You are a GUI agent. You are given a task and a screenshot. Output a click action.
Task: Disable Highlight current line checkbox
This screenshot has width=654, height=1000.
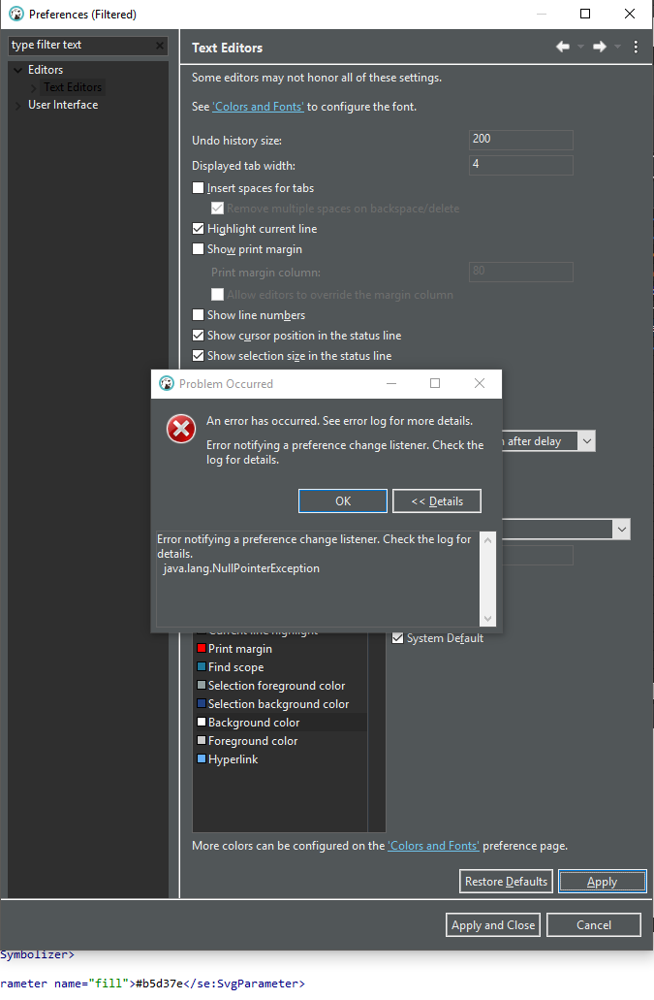(198, 229)
